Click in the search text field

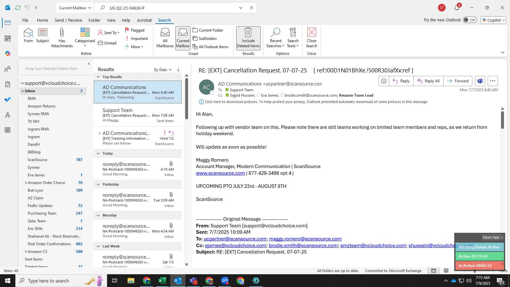pyautogui.click(x=172, y=8)
